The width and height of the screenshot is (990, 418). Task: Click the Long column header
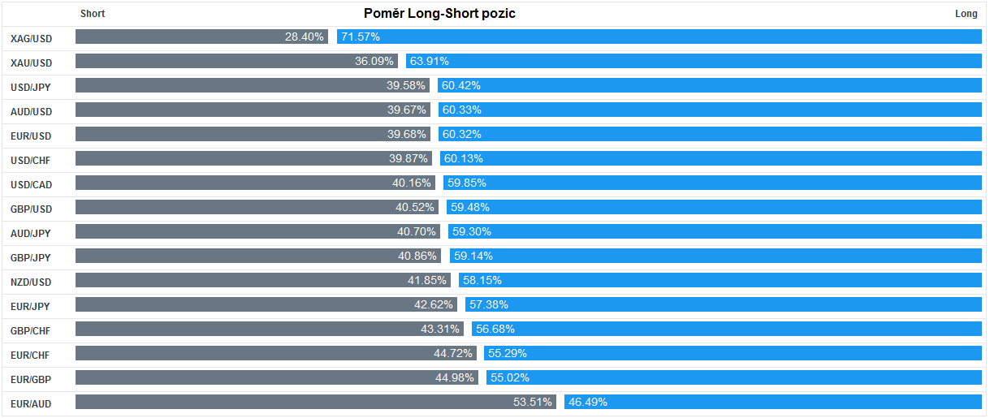(x=966, y=14)
